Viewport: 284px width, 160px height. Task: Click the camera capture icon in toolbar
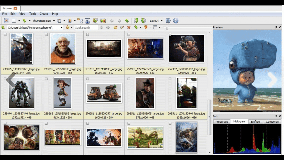[87, 21]
